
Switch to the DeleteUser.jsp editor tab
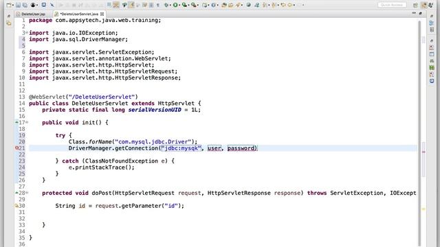tap(31, 14)
